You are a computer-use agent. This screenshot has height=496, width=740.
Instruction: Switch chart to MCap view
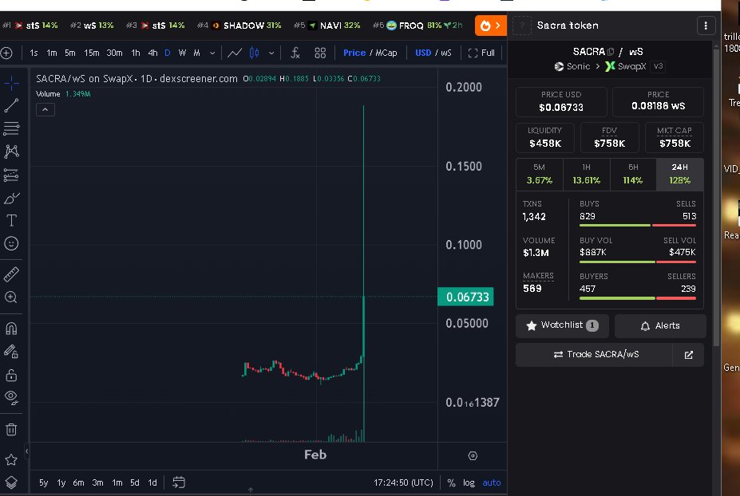click(386, 53)
